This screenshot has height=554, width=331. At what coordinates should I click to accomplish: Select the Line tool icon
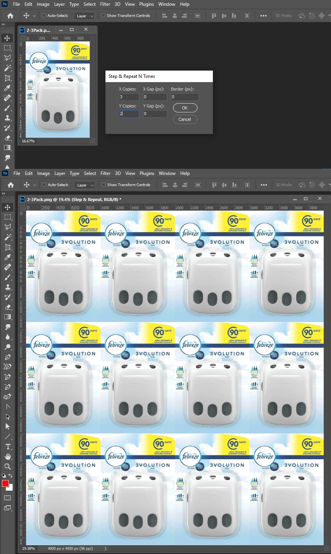(x=7, y=437)
